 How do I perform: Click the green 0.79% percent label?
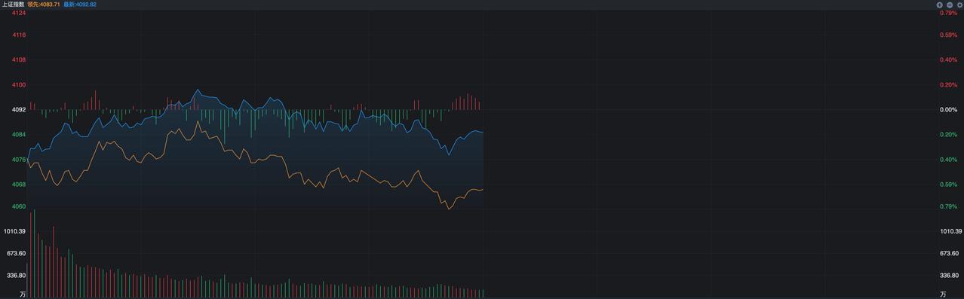tap(949, 206)
